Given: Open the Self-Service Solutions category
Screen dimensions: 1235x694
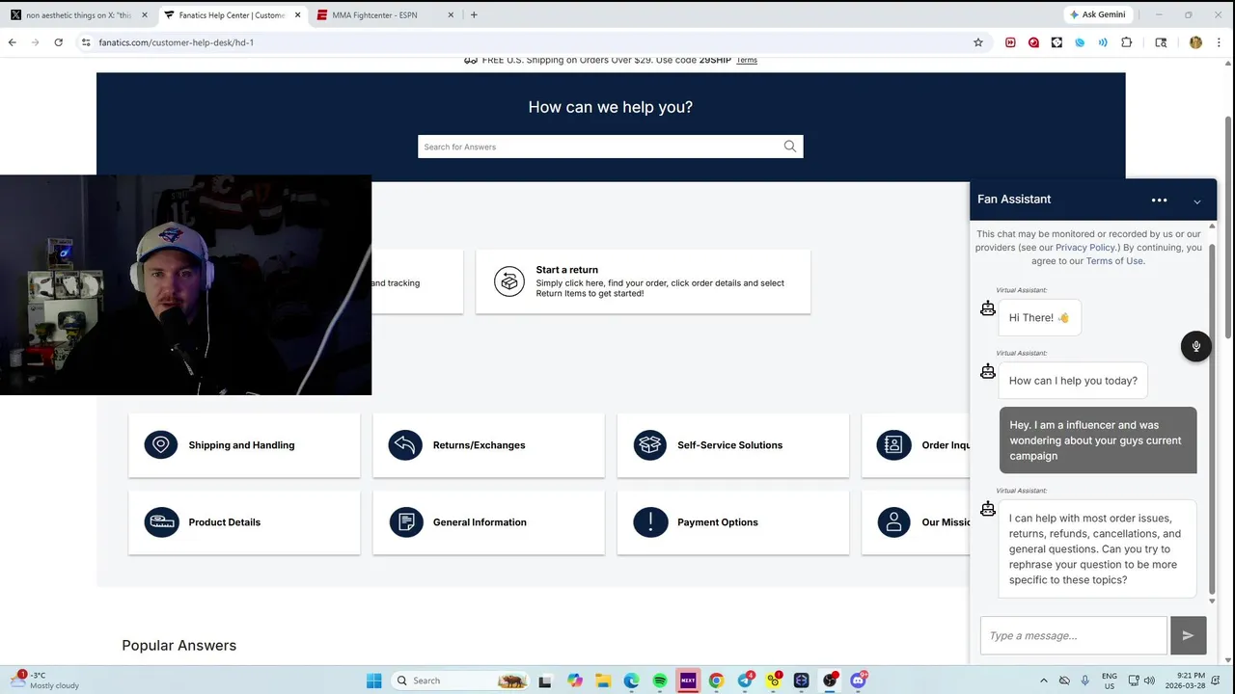Looking at the screenshot, I should pos(733,445).
